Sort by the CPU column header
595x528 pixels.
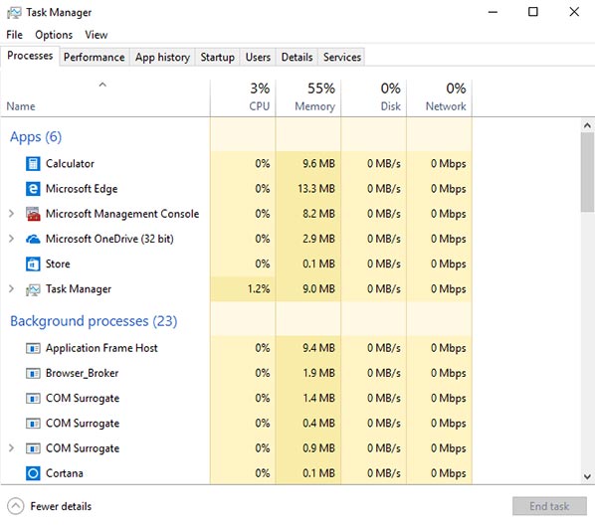[243, 97]
